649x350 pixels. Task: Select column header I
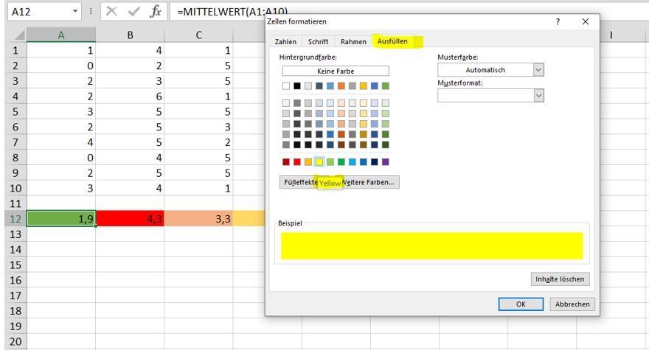tap(611, 35)
